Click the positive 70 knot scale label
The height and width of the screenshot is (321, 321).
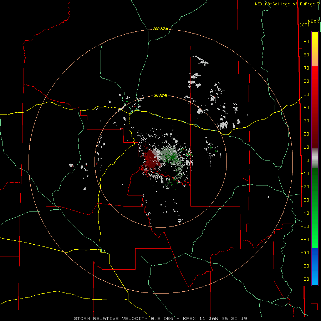tap(306, 68)
